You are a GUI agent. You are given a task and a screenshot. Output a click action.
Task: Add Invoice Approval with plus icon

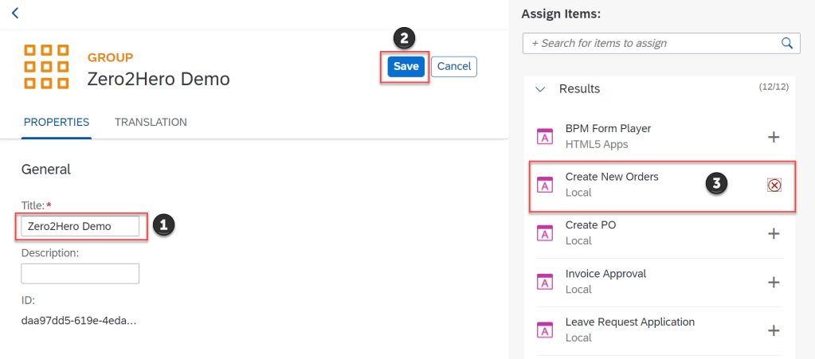773,282
